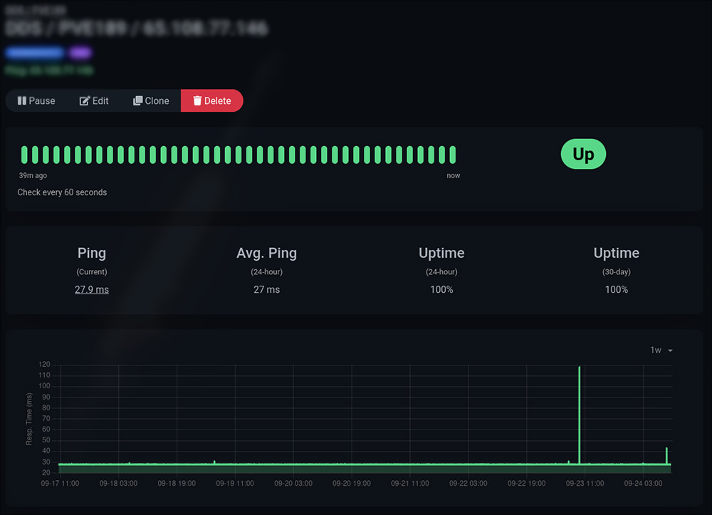The width and height of the screenshot is (712, 515).
Task: Click the blurred monitor title heading
Action: pyautogui.click(x=137, y=28)
